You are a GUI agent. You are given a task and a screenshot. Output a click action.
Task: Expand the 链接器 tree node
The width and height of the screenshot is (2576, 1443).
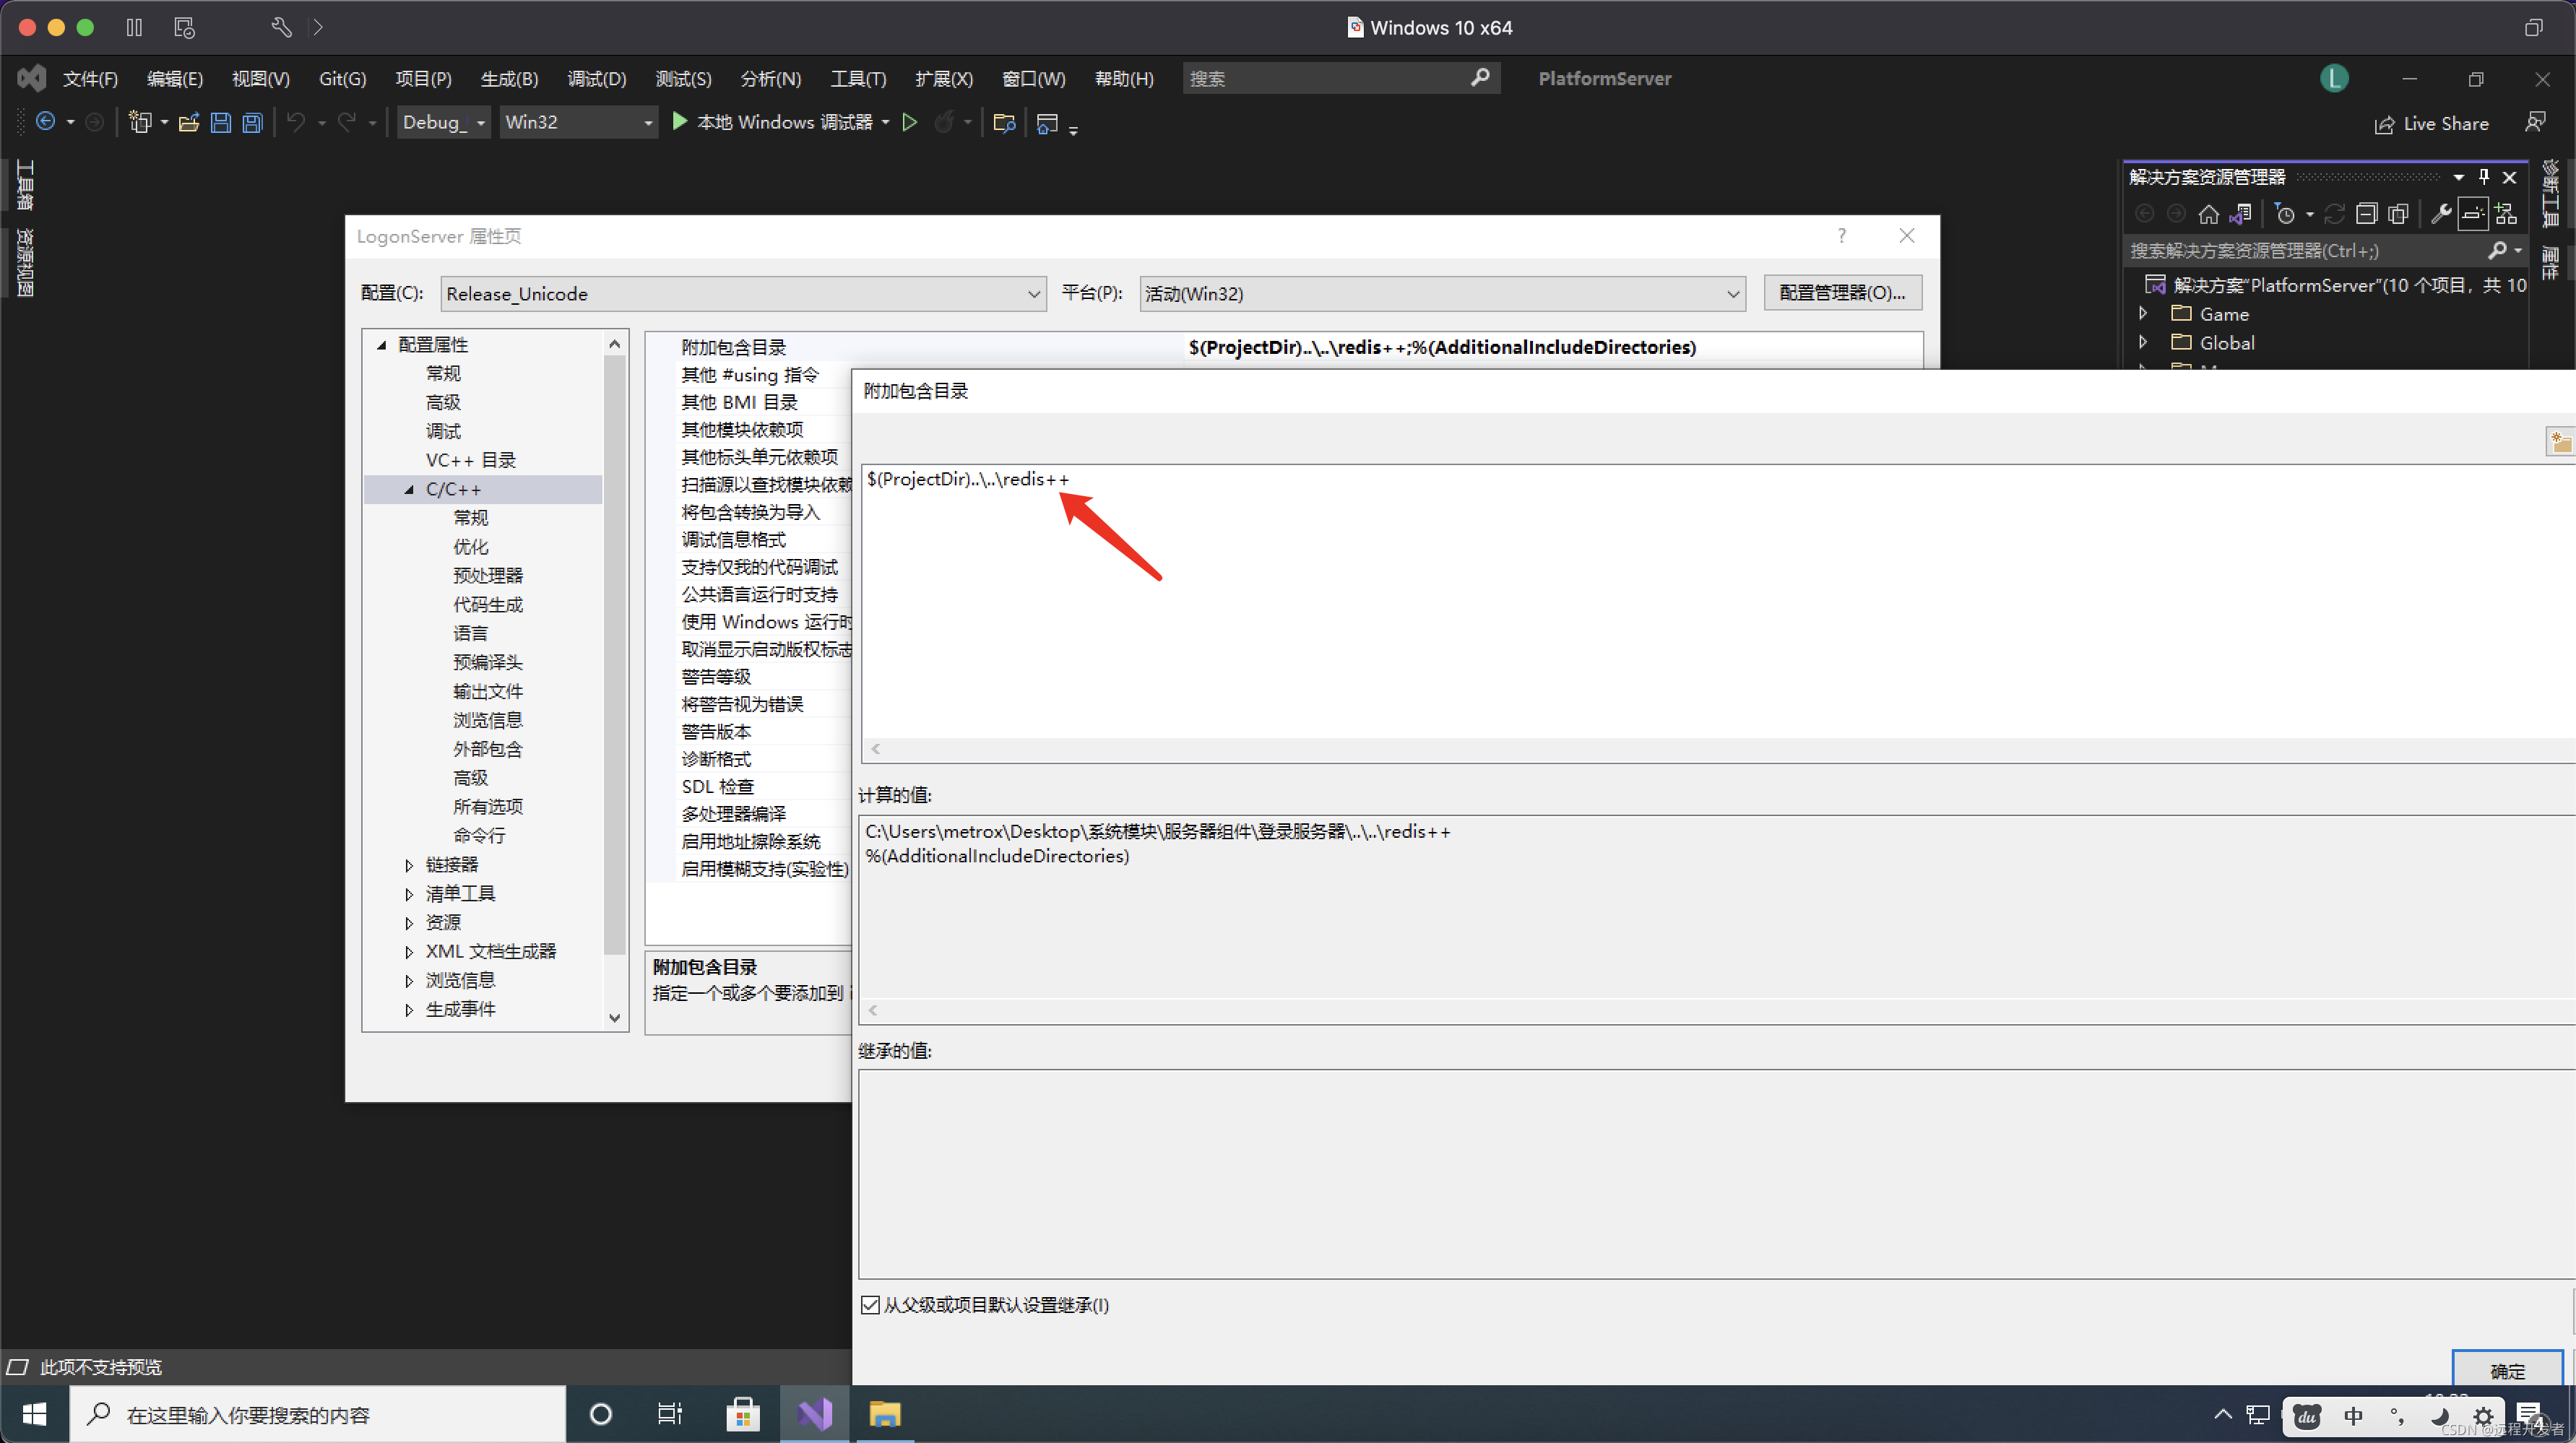(x=409, y=865)
